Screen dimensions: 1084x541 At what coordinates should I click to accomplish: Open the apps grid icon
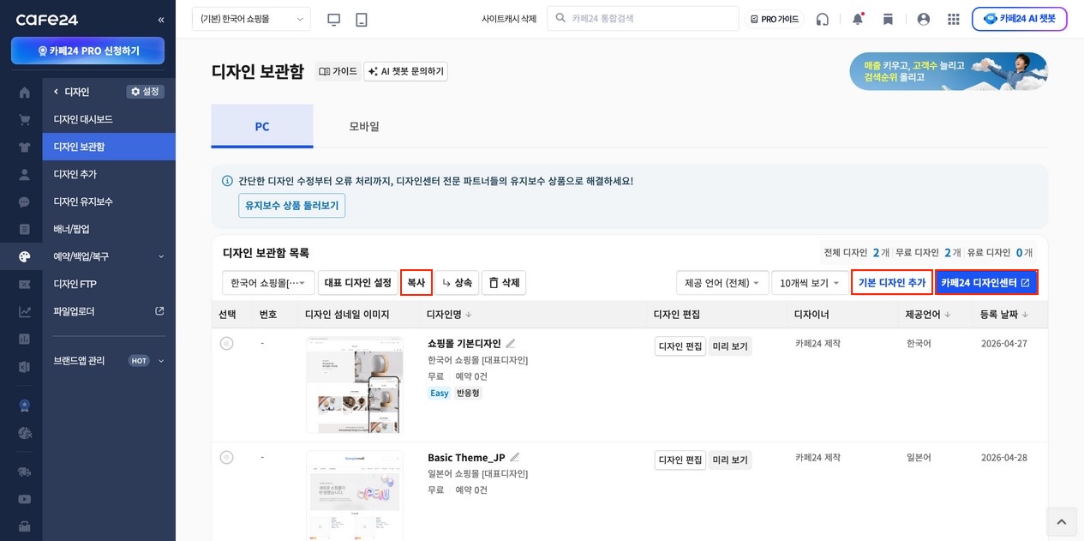tap(954, 19)
